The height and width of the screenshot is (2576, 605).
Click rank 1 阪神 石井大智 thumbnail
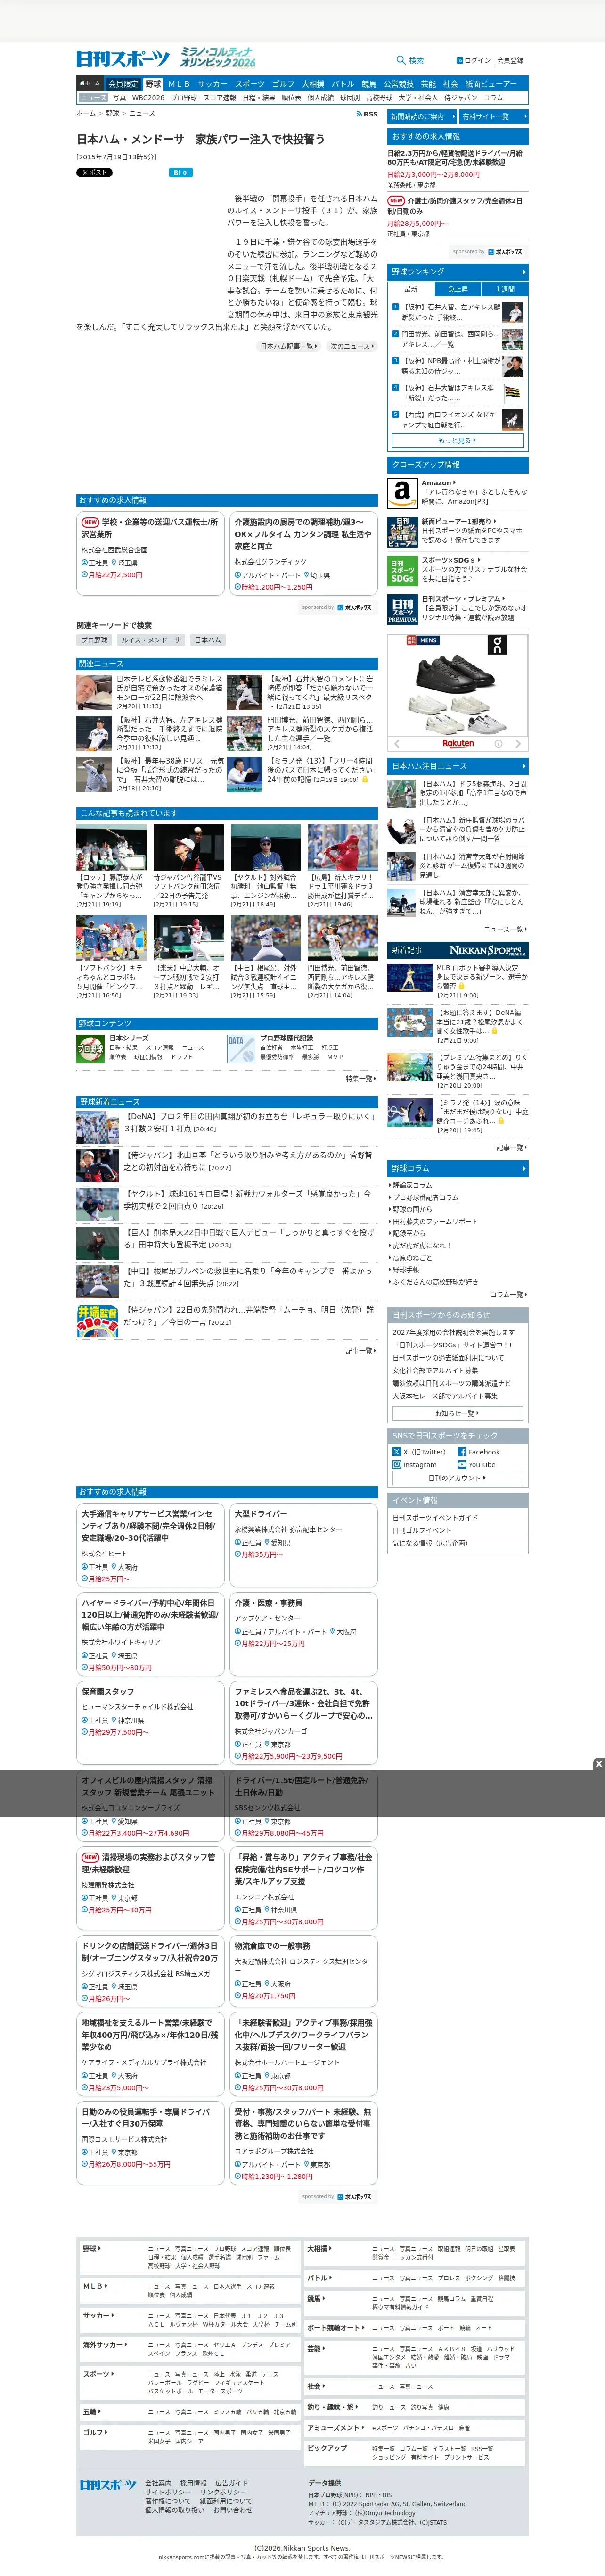[512, 312]
